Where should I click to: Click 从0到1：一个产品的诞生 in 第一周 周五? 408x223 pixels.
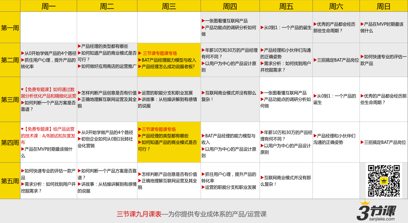click(286, 27)
